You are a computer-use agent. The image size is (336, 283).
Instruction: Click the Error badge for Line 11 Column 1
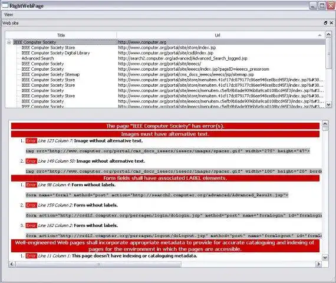31,256
